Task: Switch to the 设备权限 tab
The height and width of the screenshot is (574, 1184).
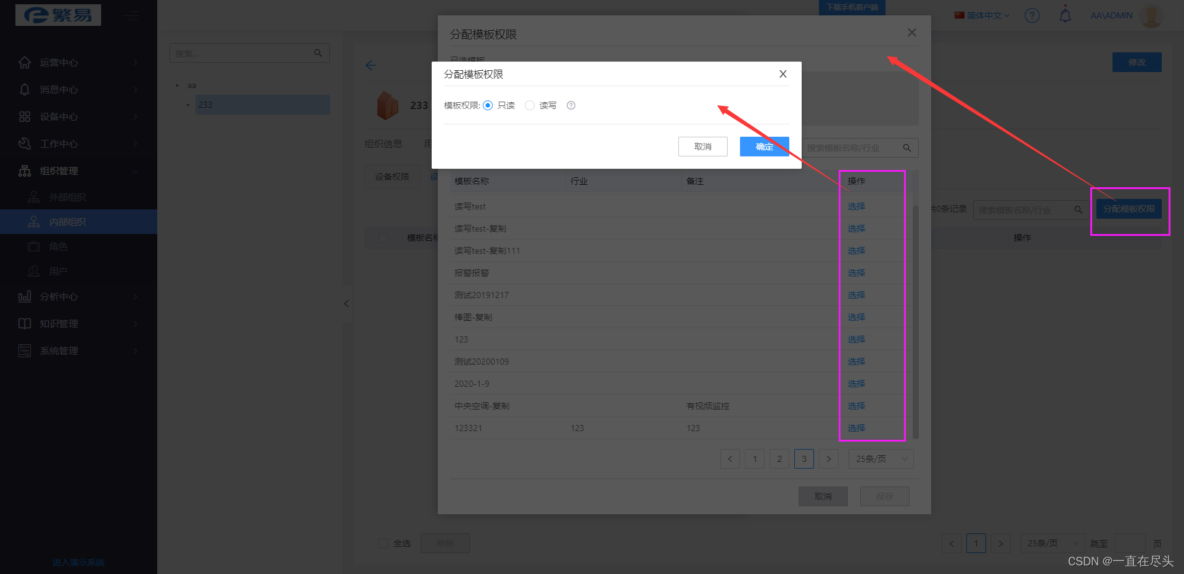Action: point(392,177)
